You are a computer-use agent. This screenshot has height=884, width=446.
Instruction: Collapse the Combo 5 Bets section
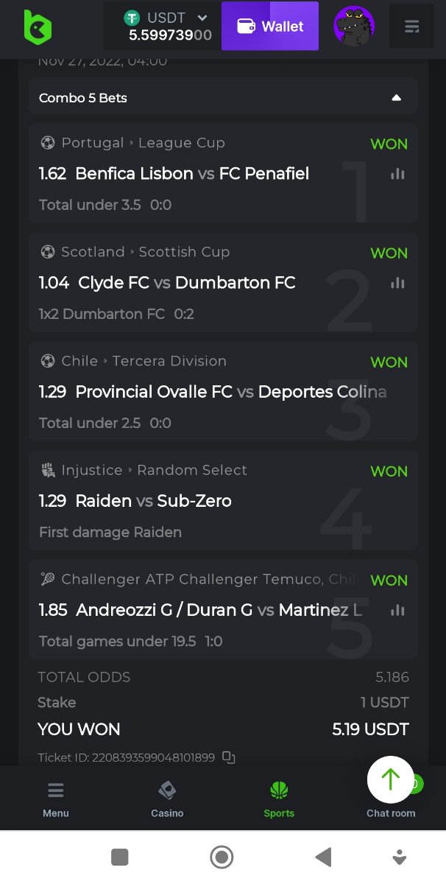tap(396, 98)
